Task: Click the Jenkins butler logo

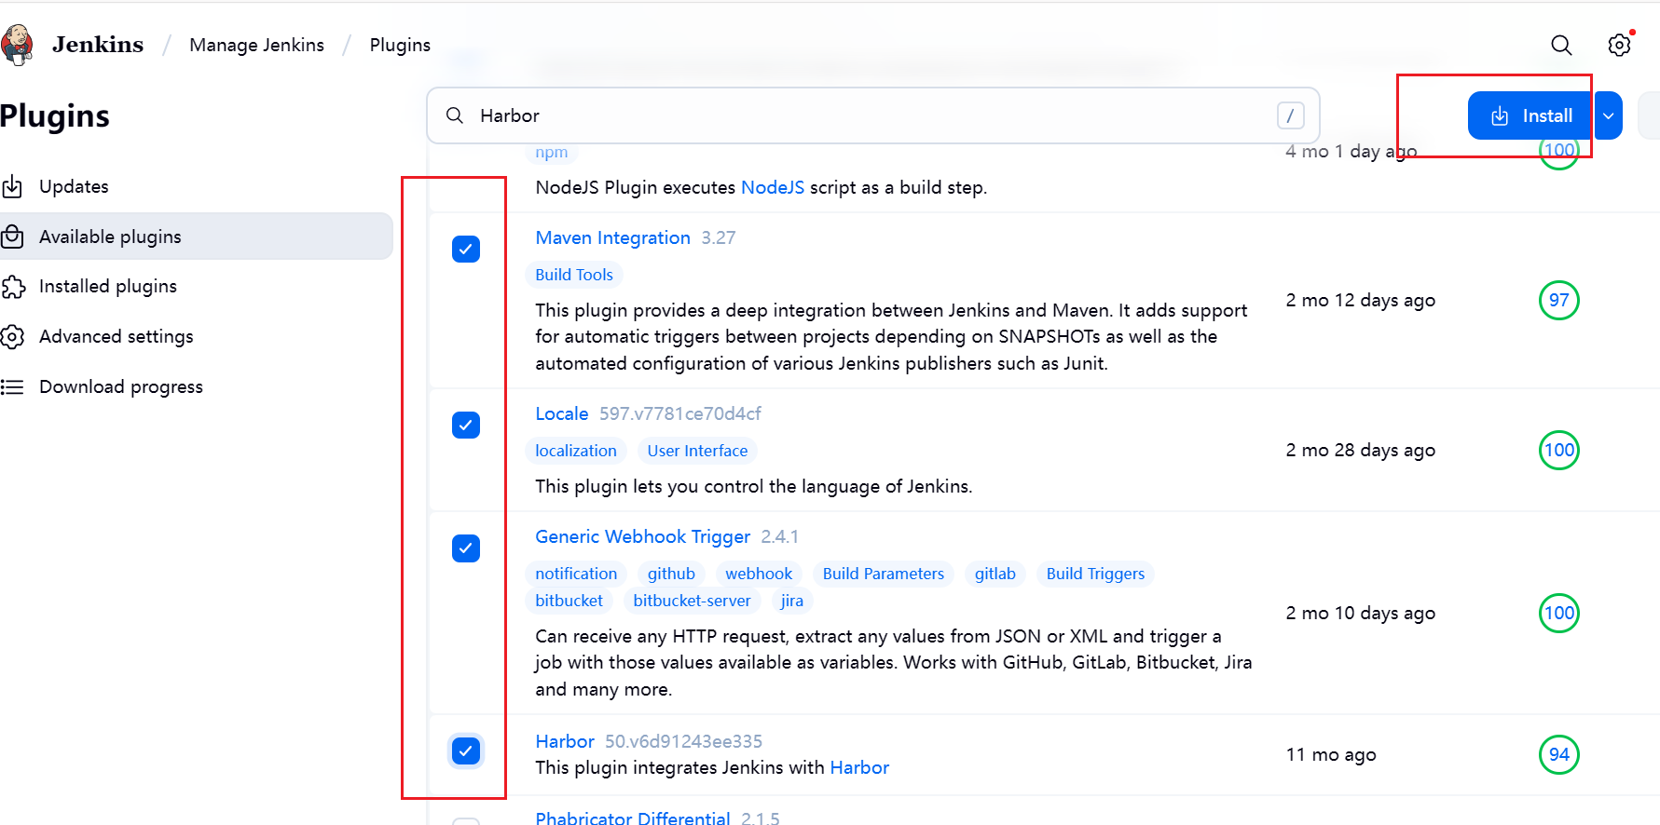Action: 17,45
